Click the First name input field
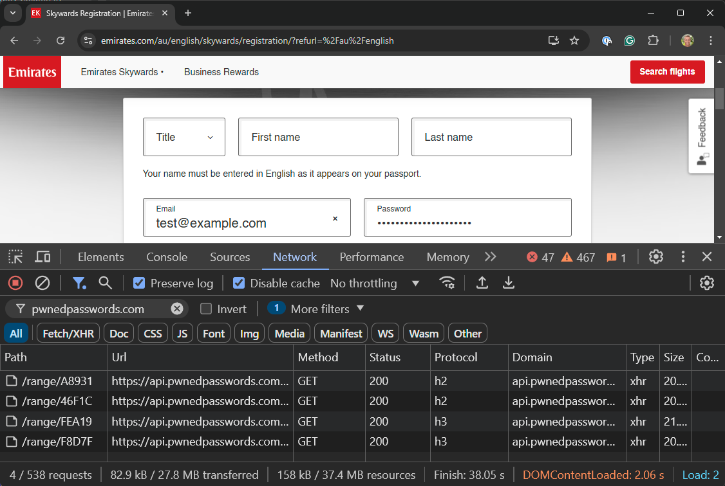The image size is (725, 486). 318,137
